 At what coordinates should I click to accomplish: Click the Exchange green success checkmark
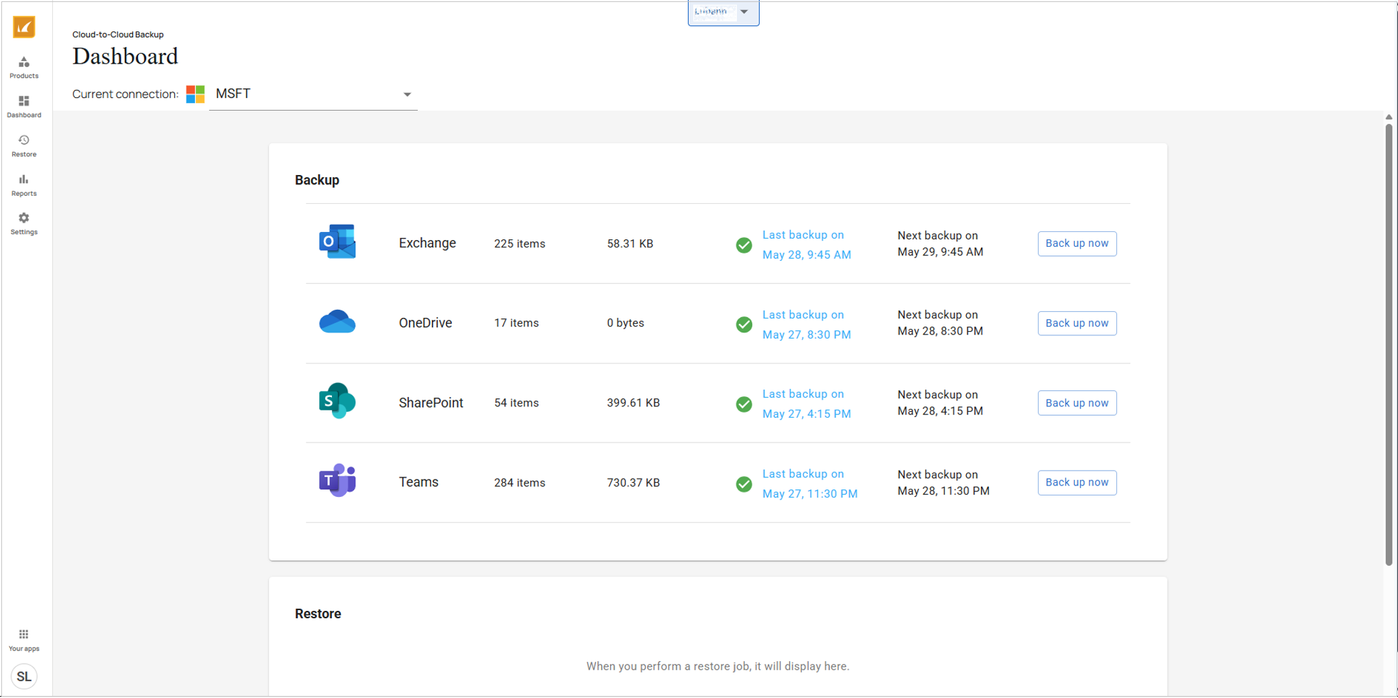click(744, 245)
